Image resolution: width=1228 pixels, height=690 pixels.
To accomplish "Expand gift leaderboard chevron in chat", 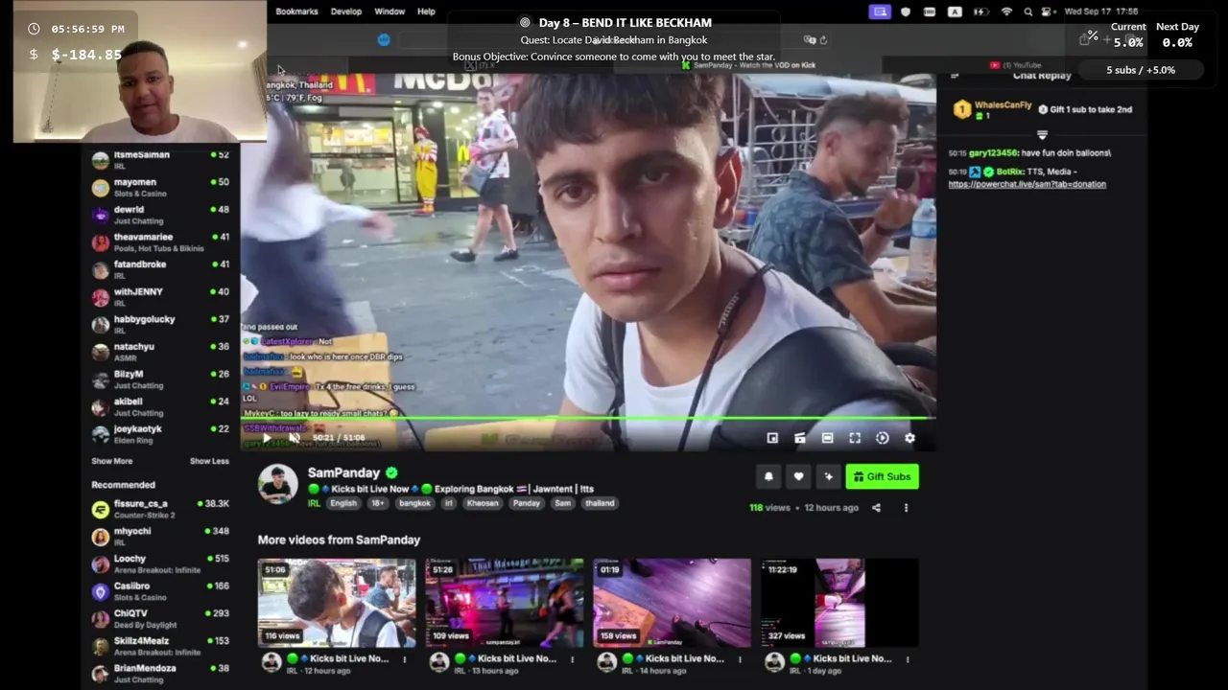I will point(1042,135).
